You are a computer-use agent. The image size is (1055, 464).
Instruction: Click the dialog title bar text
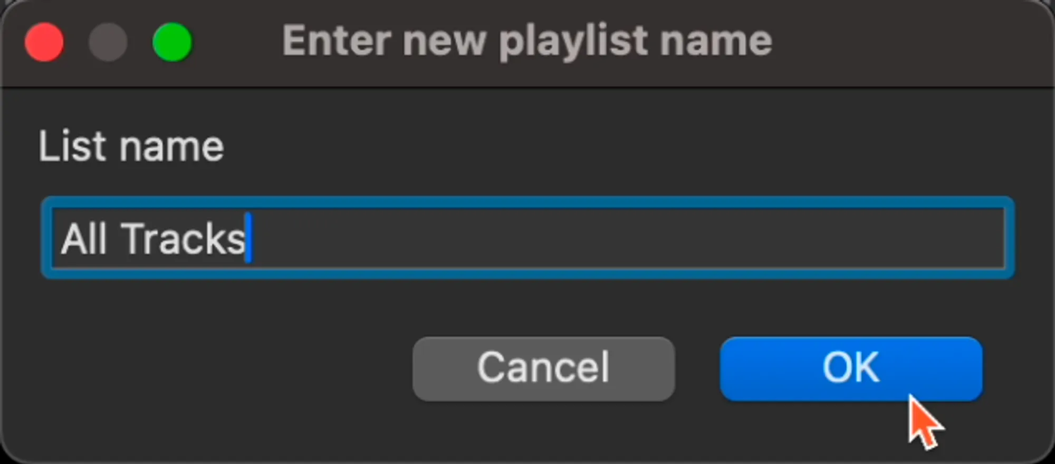point(526,41)
